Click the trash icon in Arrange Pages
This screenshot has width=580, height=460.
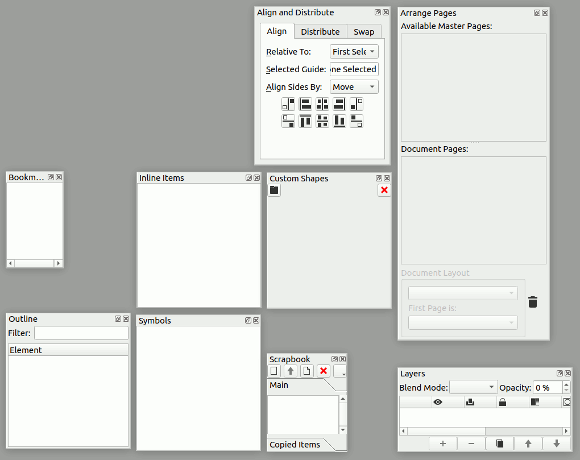tap(533, 302)
